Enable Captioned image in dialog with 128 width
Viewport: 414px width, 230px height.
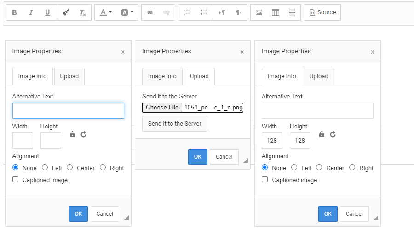[264, 179]
